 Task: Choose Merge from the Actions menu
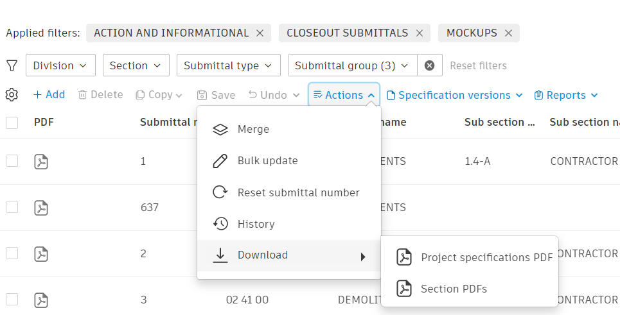coord(253,129)
